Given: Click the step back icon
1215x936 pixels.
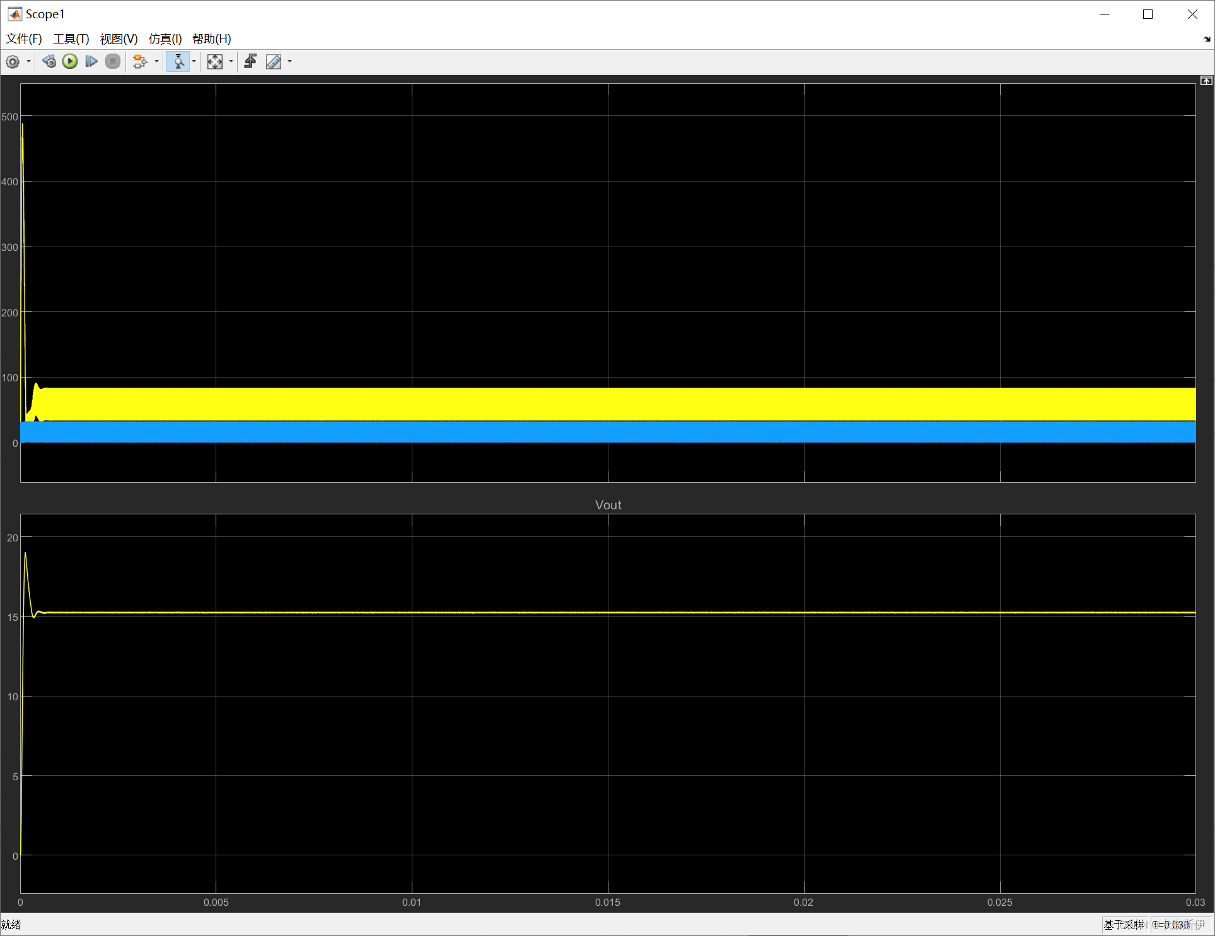Looking at the screenshot, I should 49,62.
